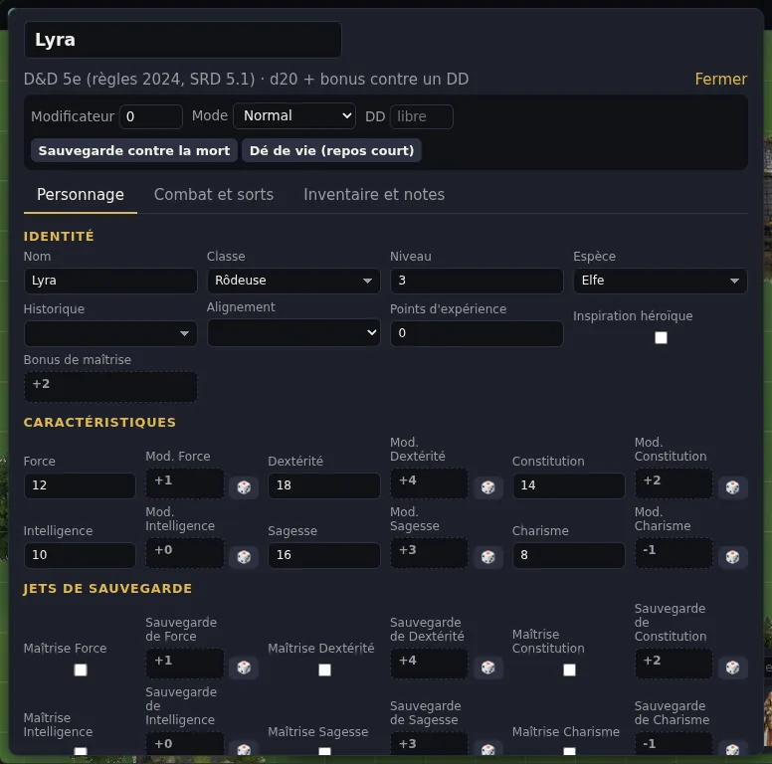Image resolution: width=772 pixels, height=764 pixels.
Task: Roll the Sauvegarde de Charisme die
Action: pyautogui.click(x=732, y=749)
